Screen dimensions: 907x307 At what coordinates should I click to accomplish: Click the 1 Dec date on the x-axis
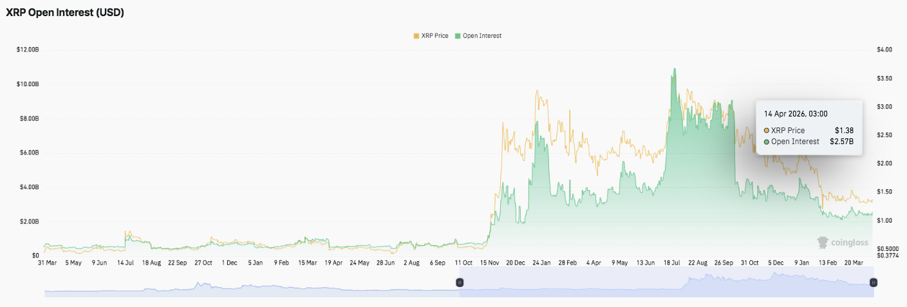click(x=229, y=263)
